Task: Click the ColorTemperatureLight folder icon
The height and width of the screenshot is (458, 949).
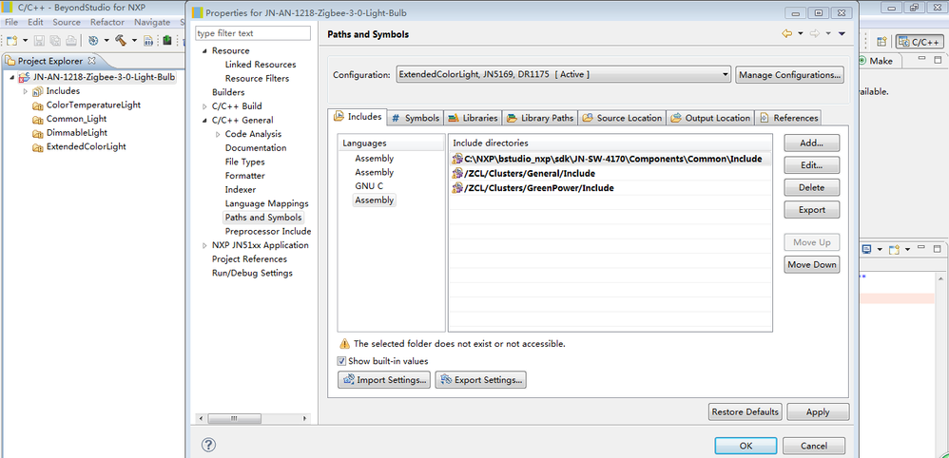Action: coord(37,105)
